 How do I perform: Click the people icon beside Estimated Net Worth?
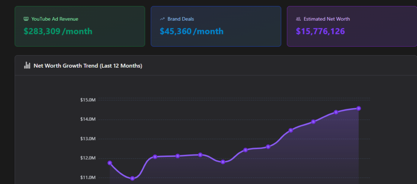[298, 19]
